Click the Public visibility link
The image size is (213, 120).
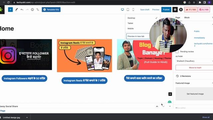pyautogui.click(x=197, y=31)
